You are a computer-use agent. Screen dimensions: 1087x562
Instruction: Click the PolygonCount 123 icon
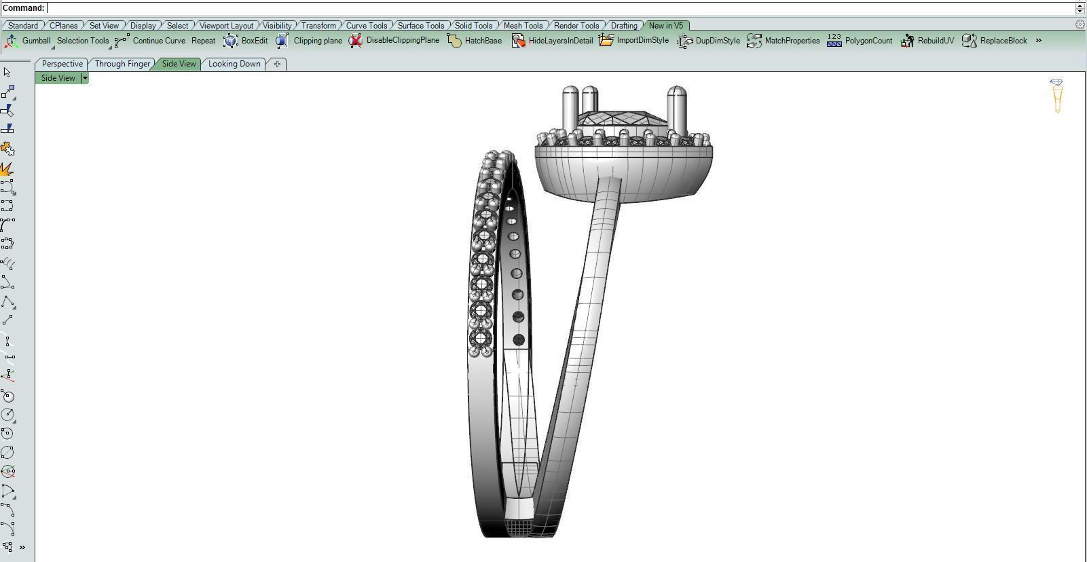(834, 41)
